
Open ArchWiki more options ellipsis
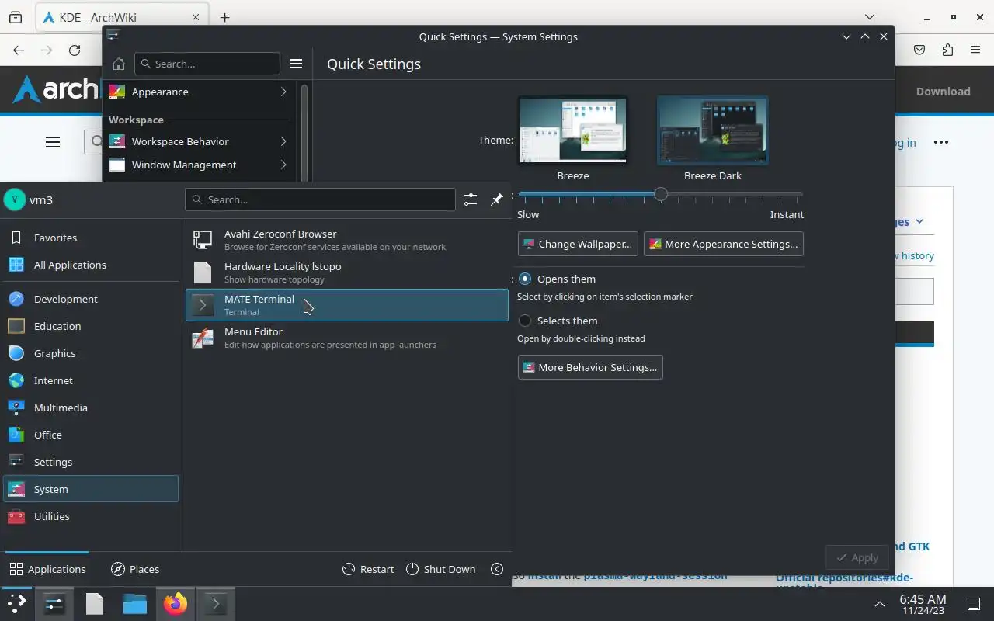(941, 142)
